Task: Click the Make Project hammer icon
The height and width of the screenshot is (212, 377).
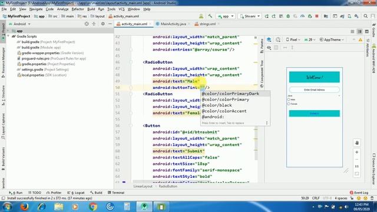Action: point(210,16)
